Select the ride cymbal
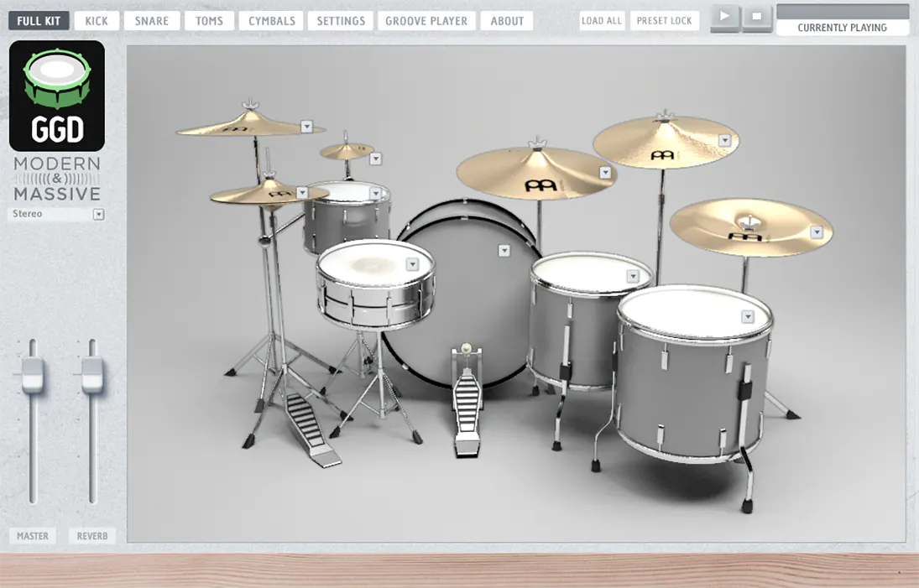The height and width of the screenshot is (588, 919). tap(663, 143)
